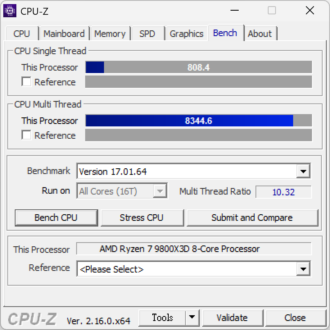
Task: Switch to the CPU tab
Action: [22, 34]
